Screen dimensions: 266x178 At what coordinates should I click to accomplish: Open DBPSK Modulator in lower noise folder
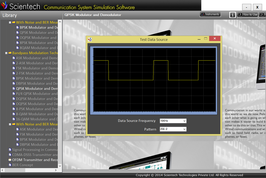[39, 145]
